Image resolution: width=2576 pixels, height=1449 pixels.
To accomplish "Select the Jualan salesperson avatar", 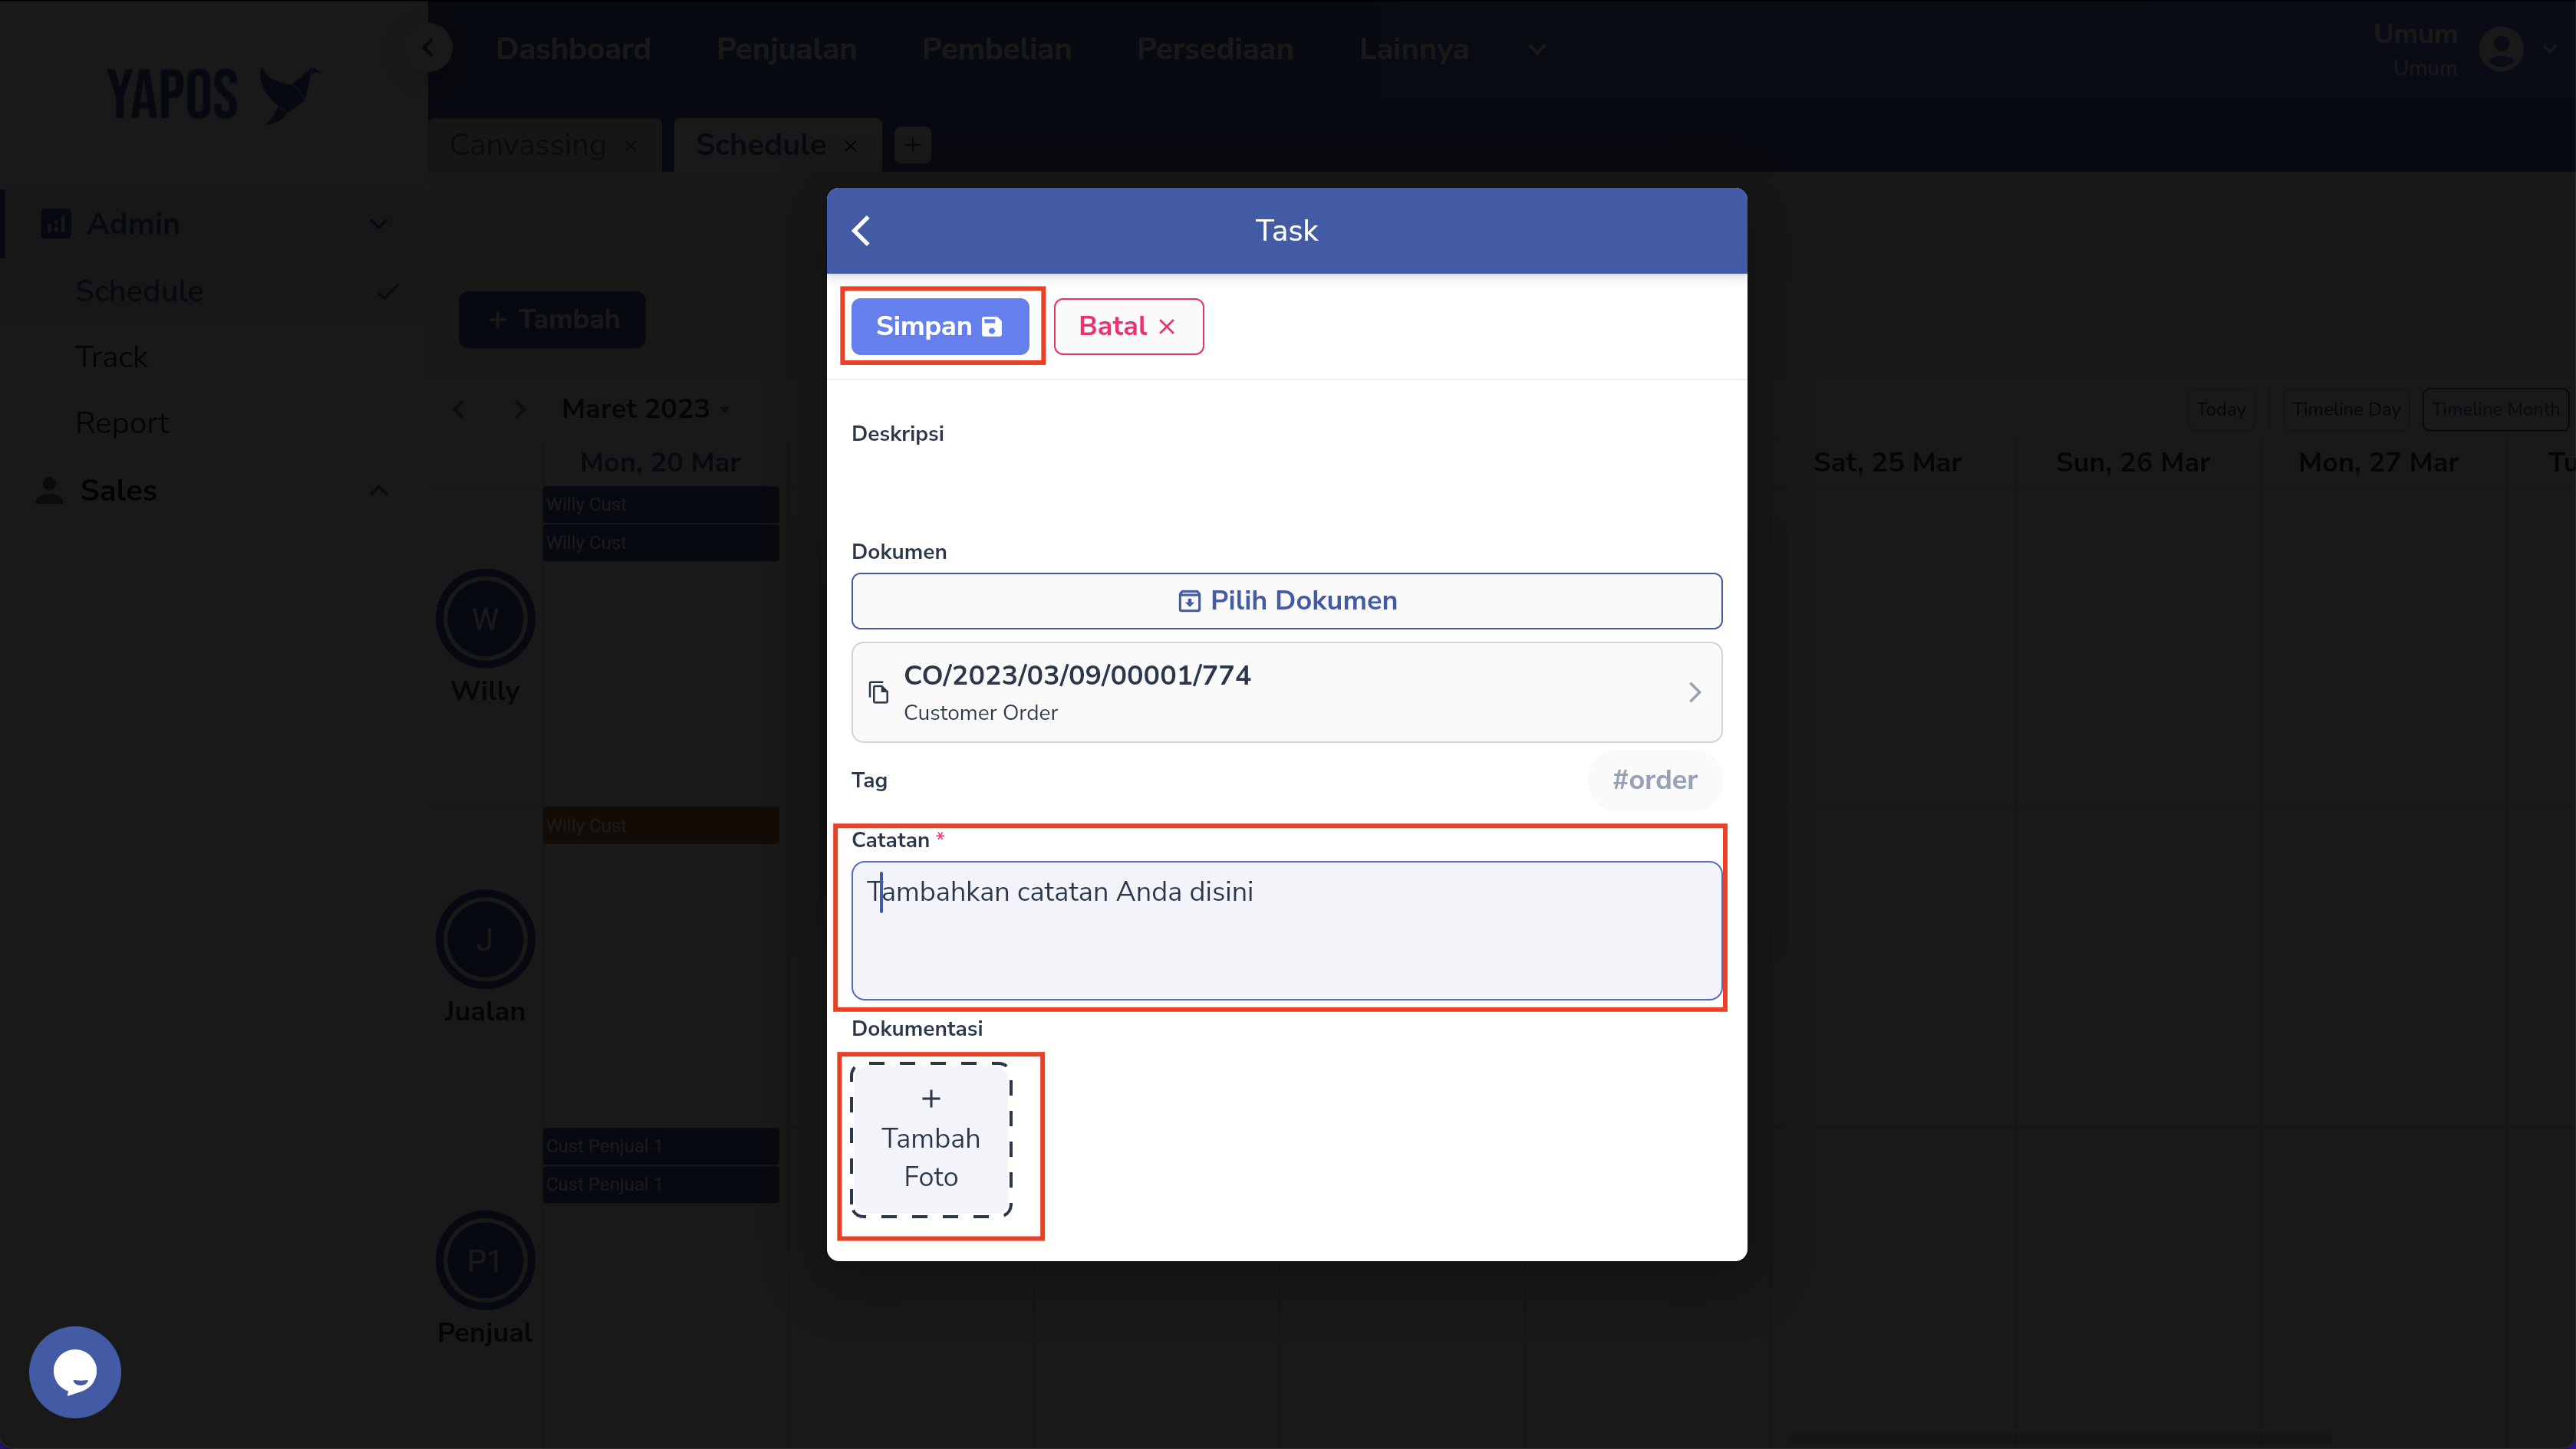I will (485, 939).
